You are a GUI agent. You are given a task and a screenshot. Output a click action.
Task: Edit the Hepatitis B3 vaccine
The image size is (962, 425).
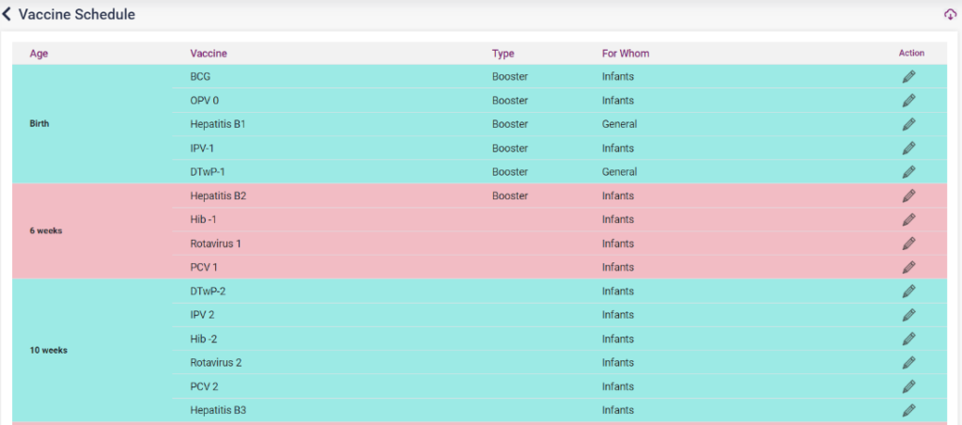(x=908, y=411)
